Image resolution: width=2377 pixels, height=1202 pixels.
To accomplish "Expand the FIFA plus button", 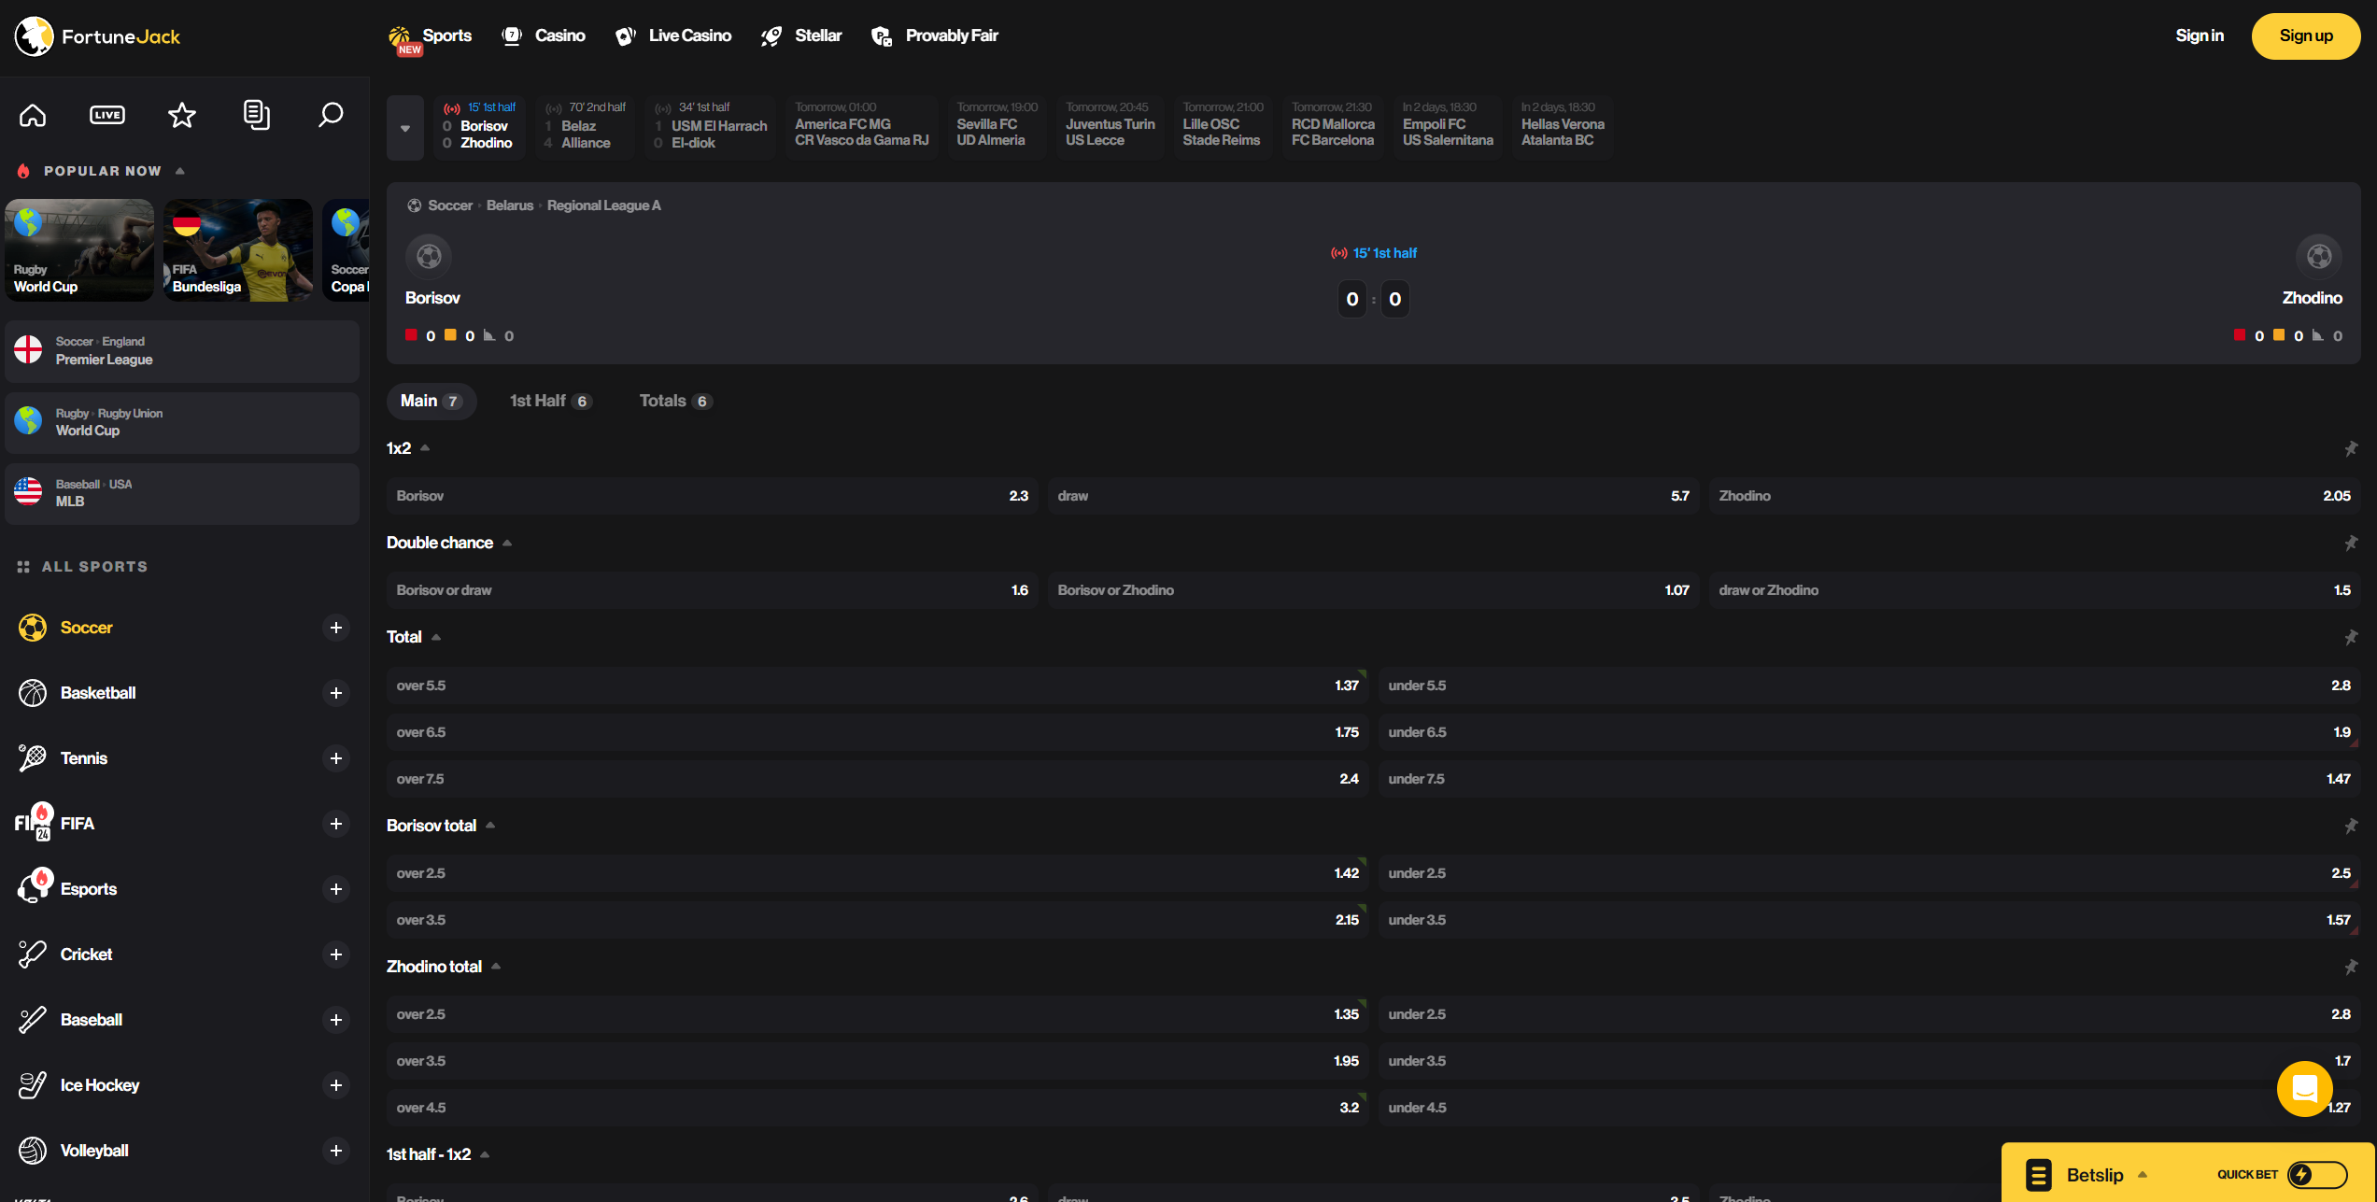I will coord(336,824).
